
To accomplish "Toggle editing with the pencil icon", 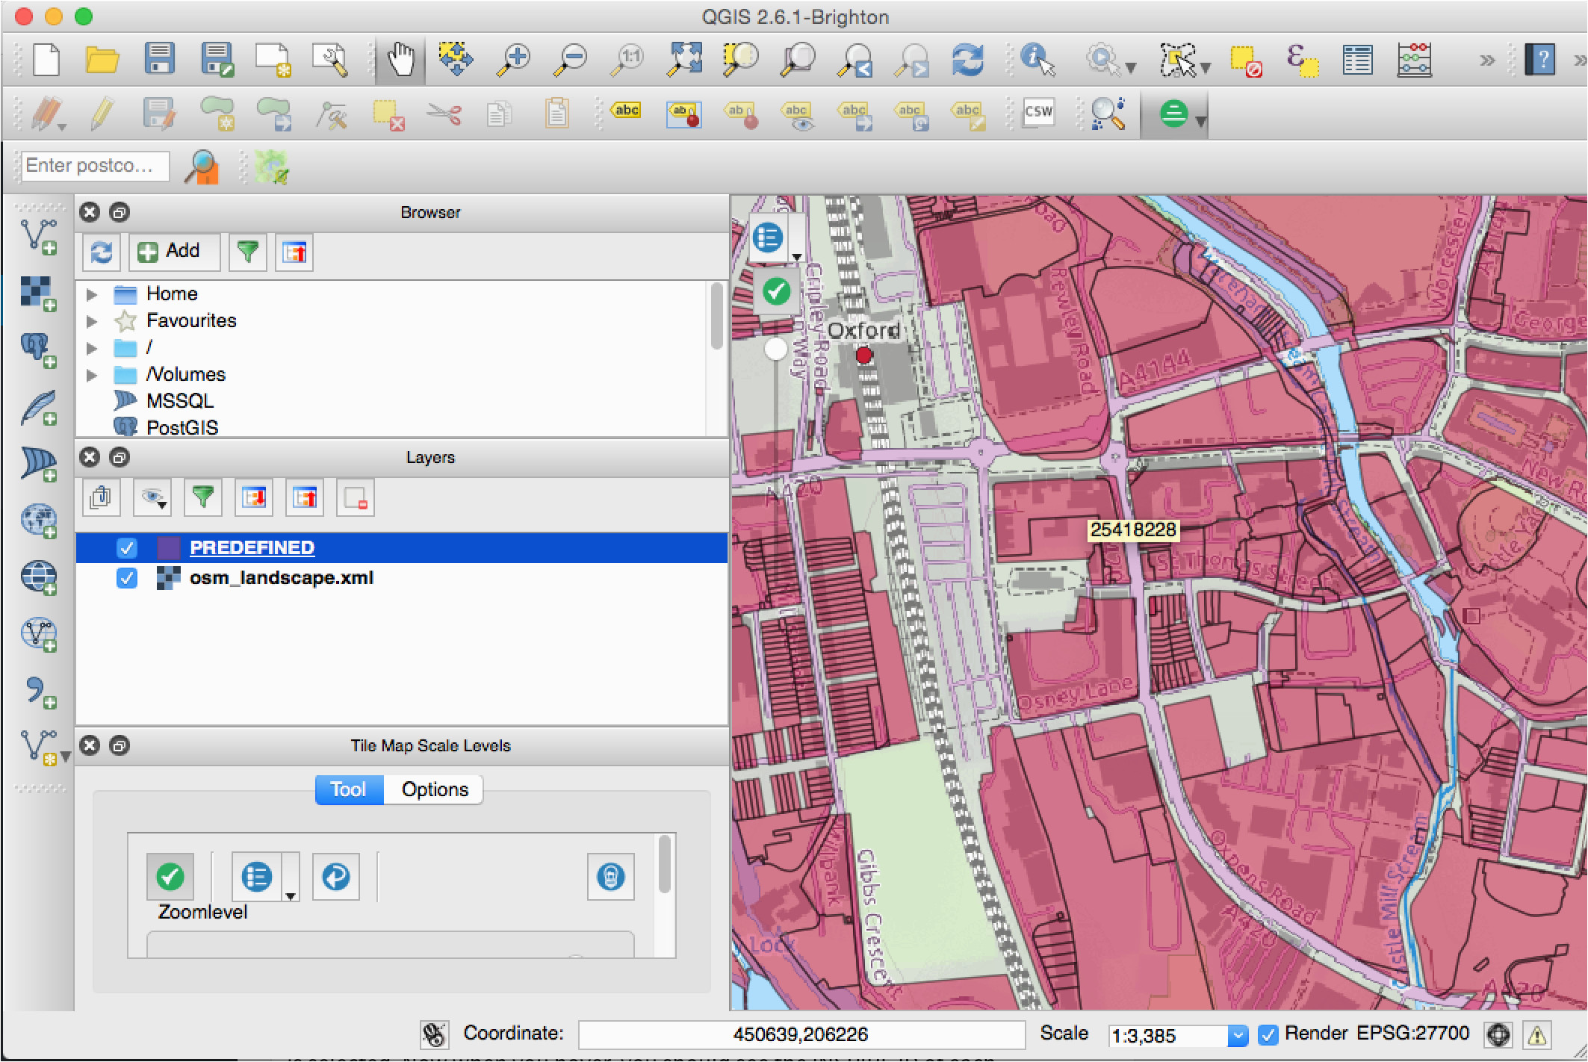I will tap(102, 114).
